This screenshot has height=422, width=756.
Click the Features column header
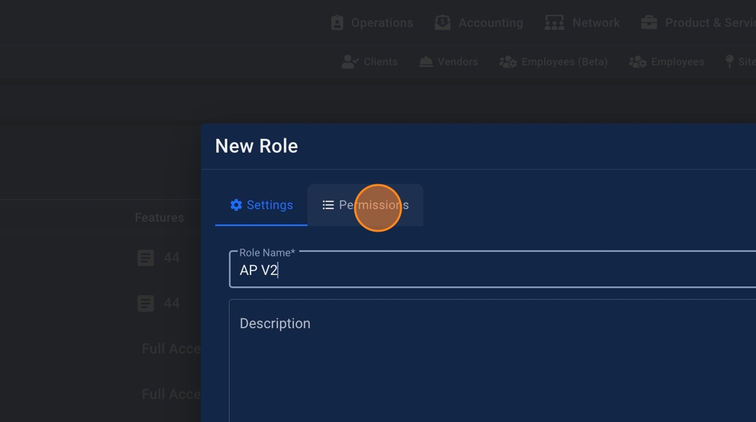(159, 217)
